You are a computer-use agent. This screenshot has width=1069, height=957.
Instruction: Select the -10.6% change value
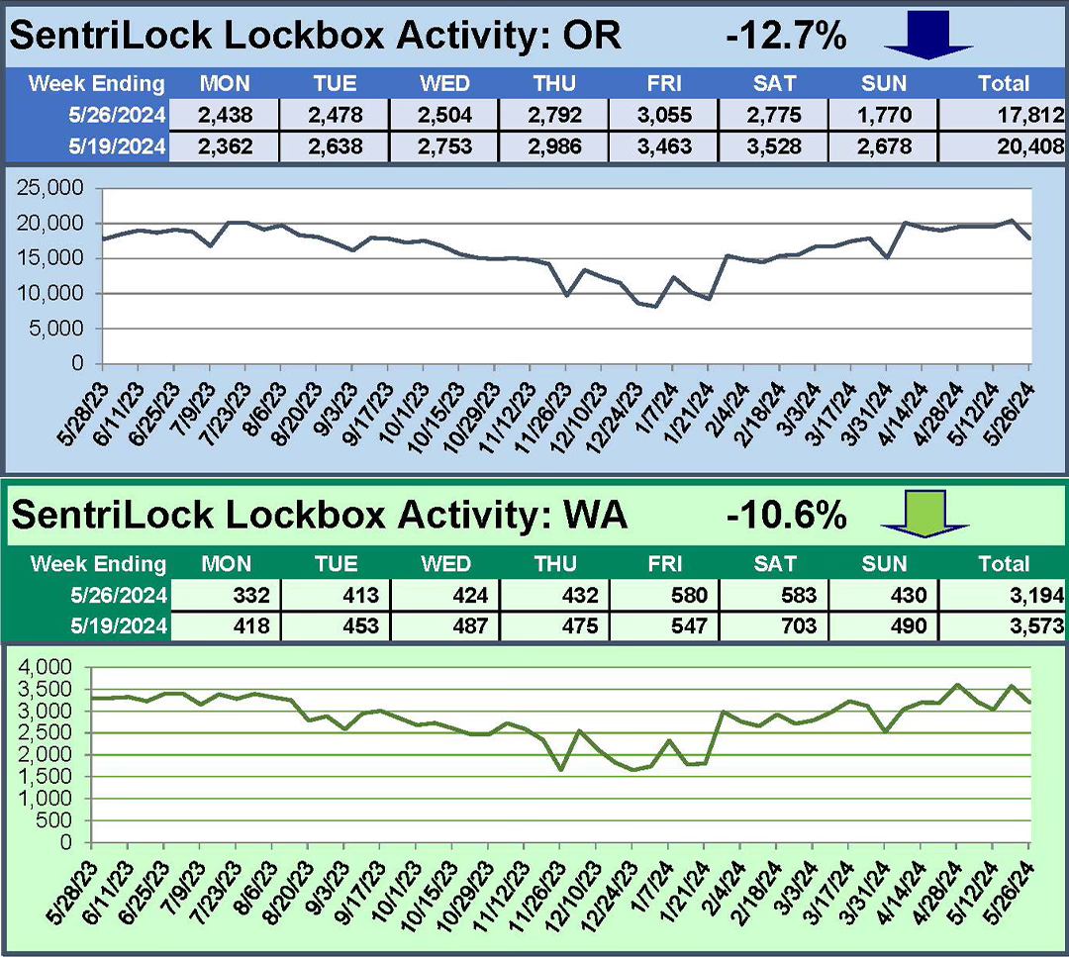[x=786, y=514]
